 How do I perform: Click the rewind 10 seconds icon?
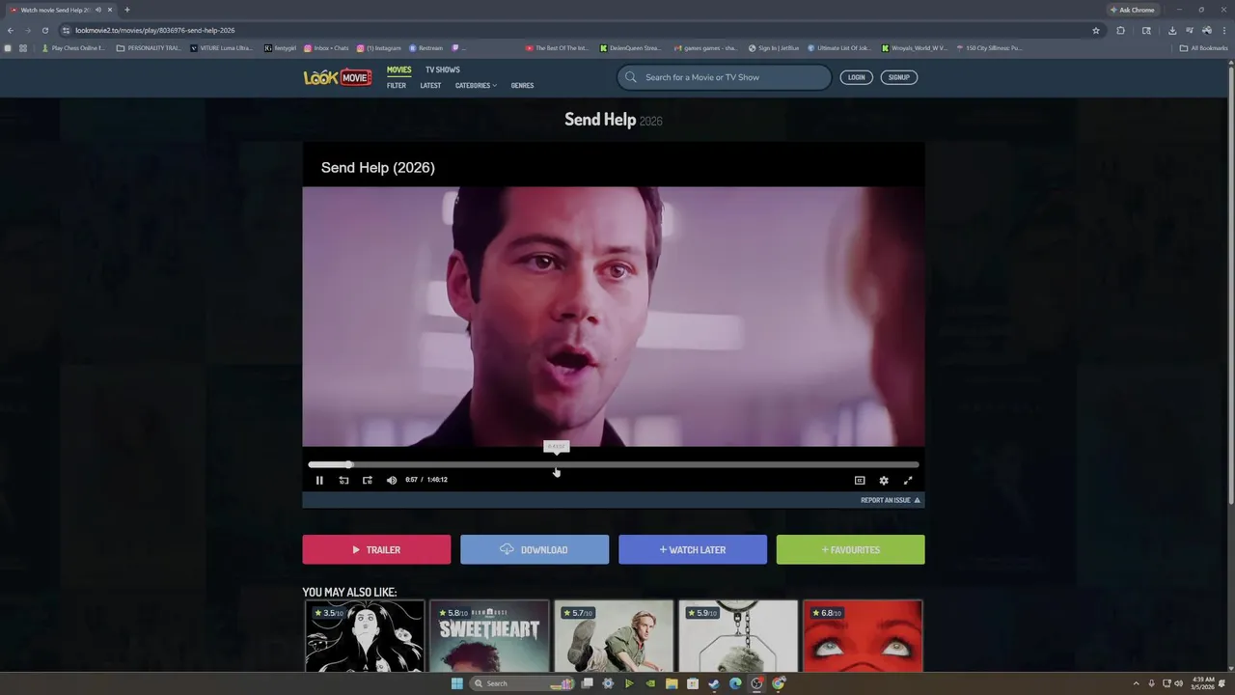point(343,480)
